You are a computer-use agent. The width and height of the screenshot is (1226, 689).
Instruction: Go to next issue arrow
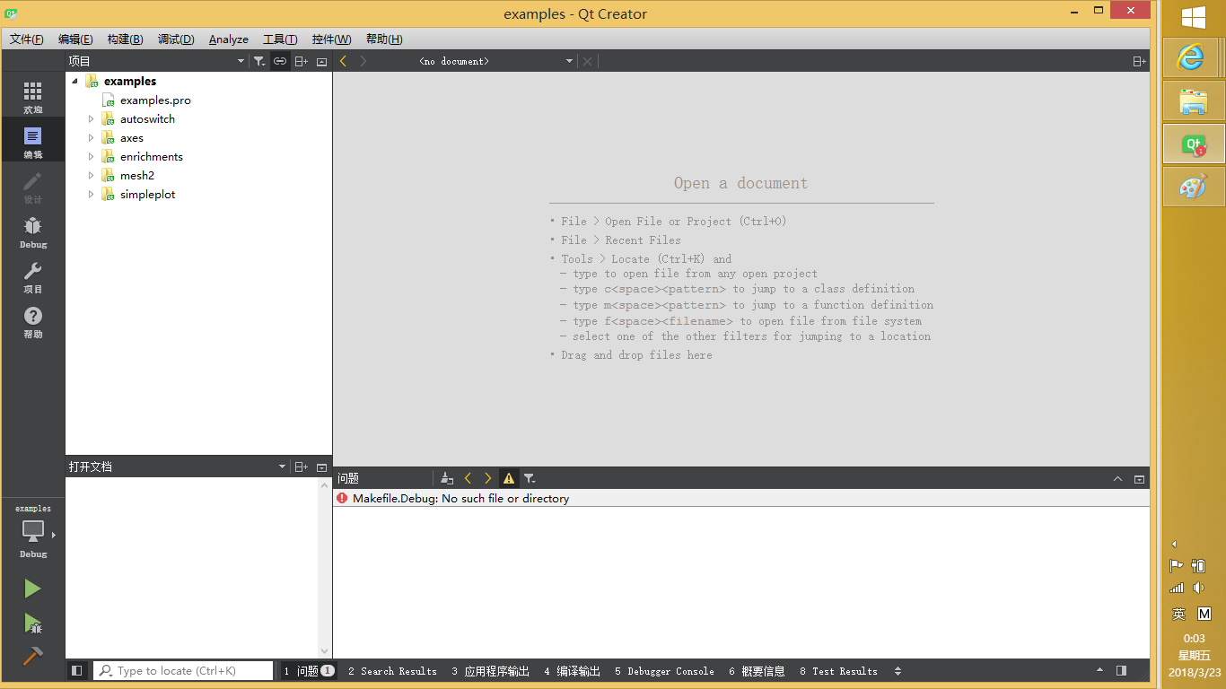[x=488, y=478]
